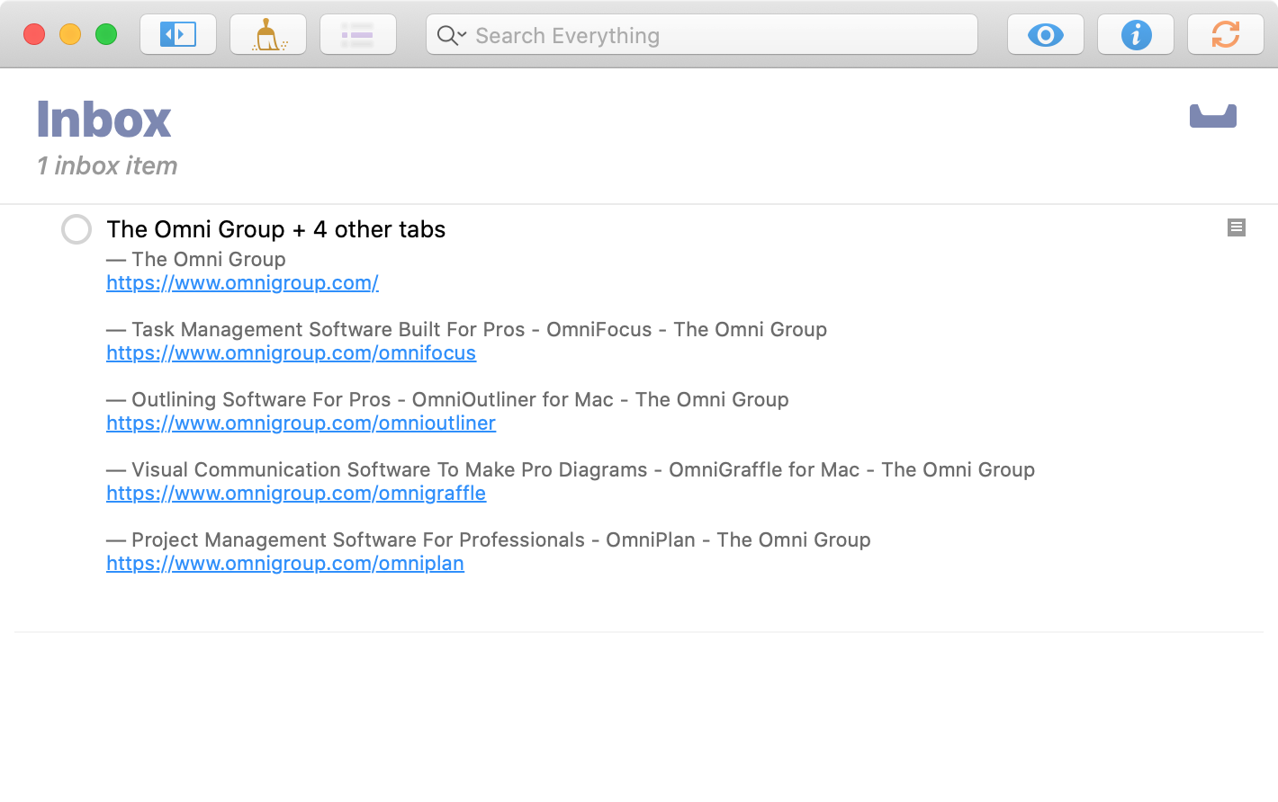This screenshot has height=802, width=1278.
Task: Click the Search Everything field
Action: [702, 35]
